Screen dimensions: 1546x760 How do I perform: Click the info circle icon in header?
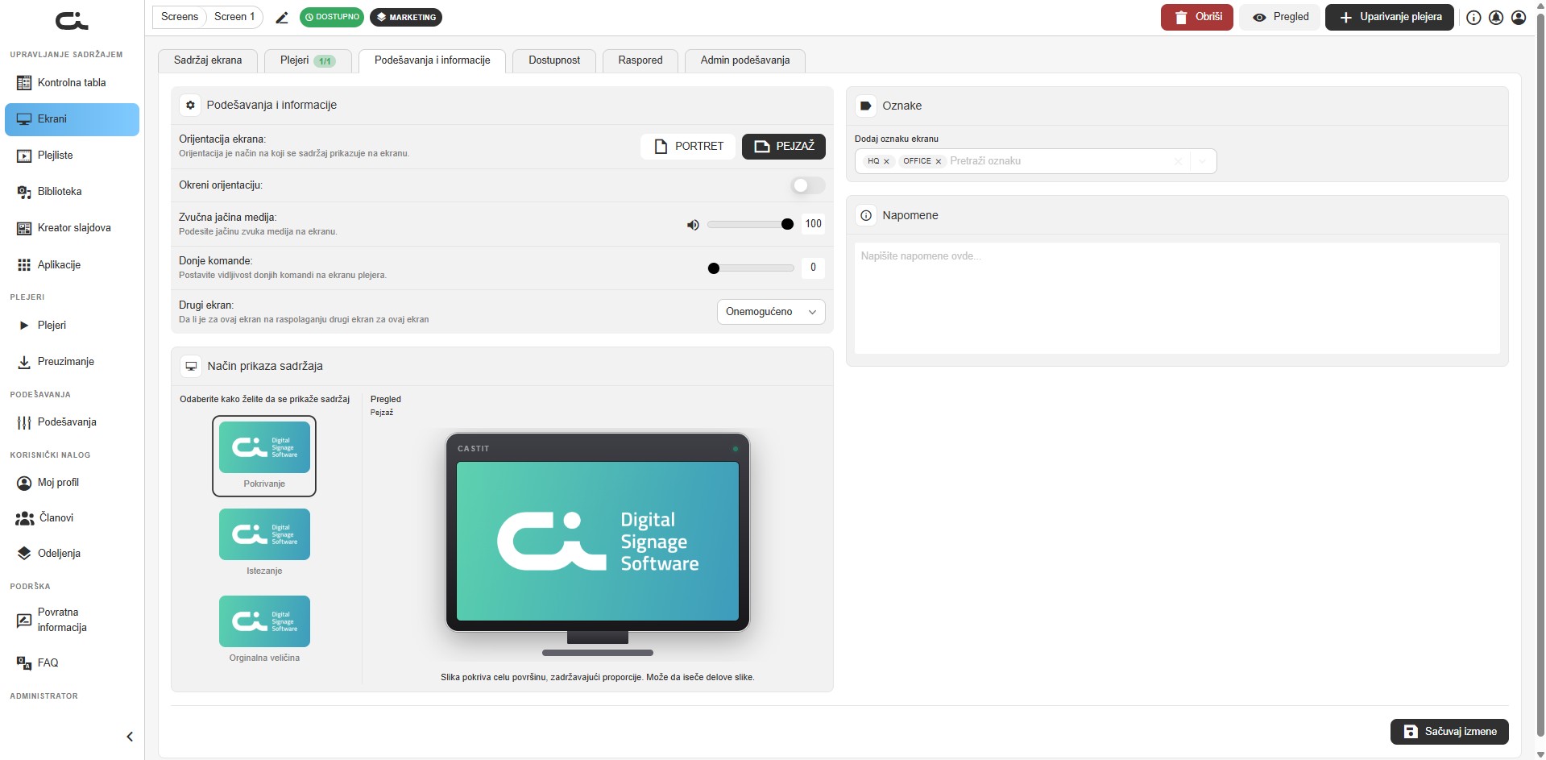(1473, 17)
